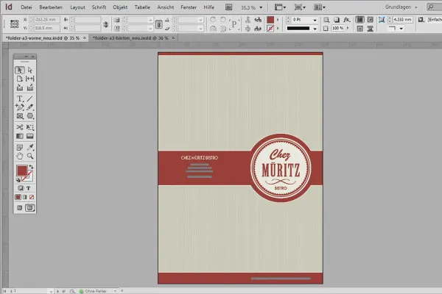The image size is (442, 294).
Task: Toggle constrain proportions chain link icon
Action: [107, 24]
